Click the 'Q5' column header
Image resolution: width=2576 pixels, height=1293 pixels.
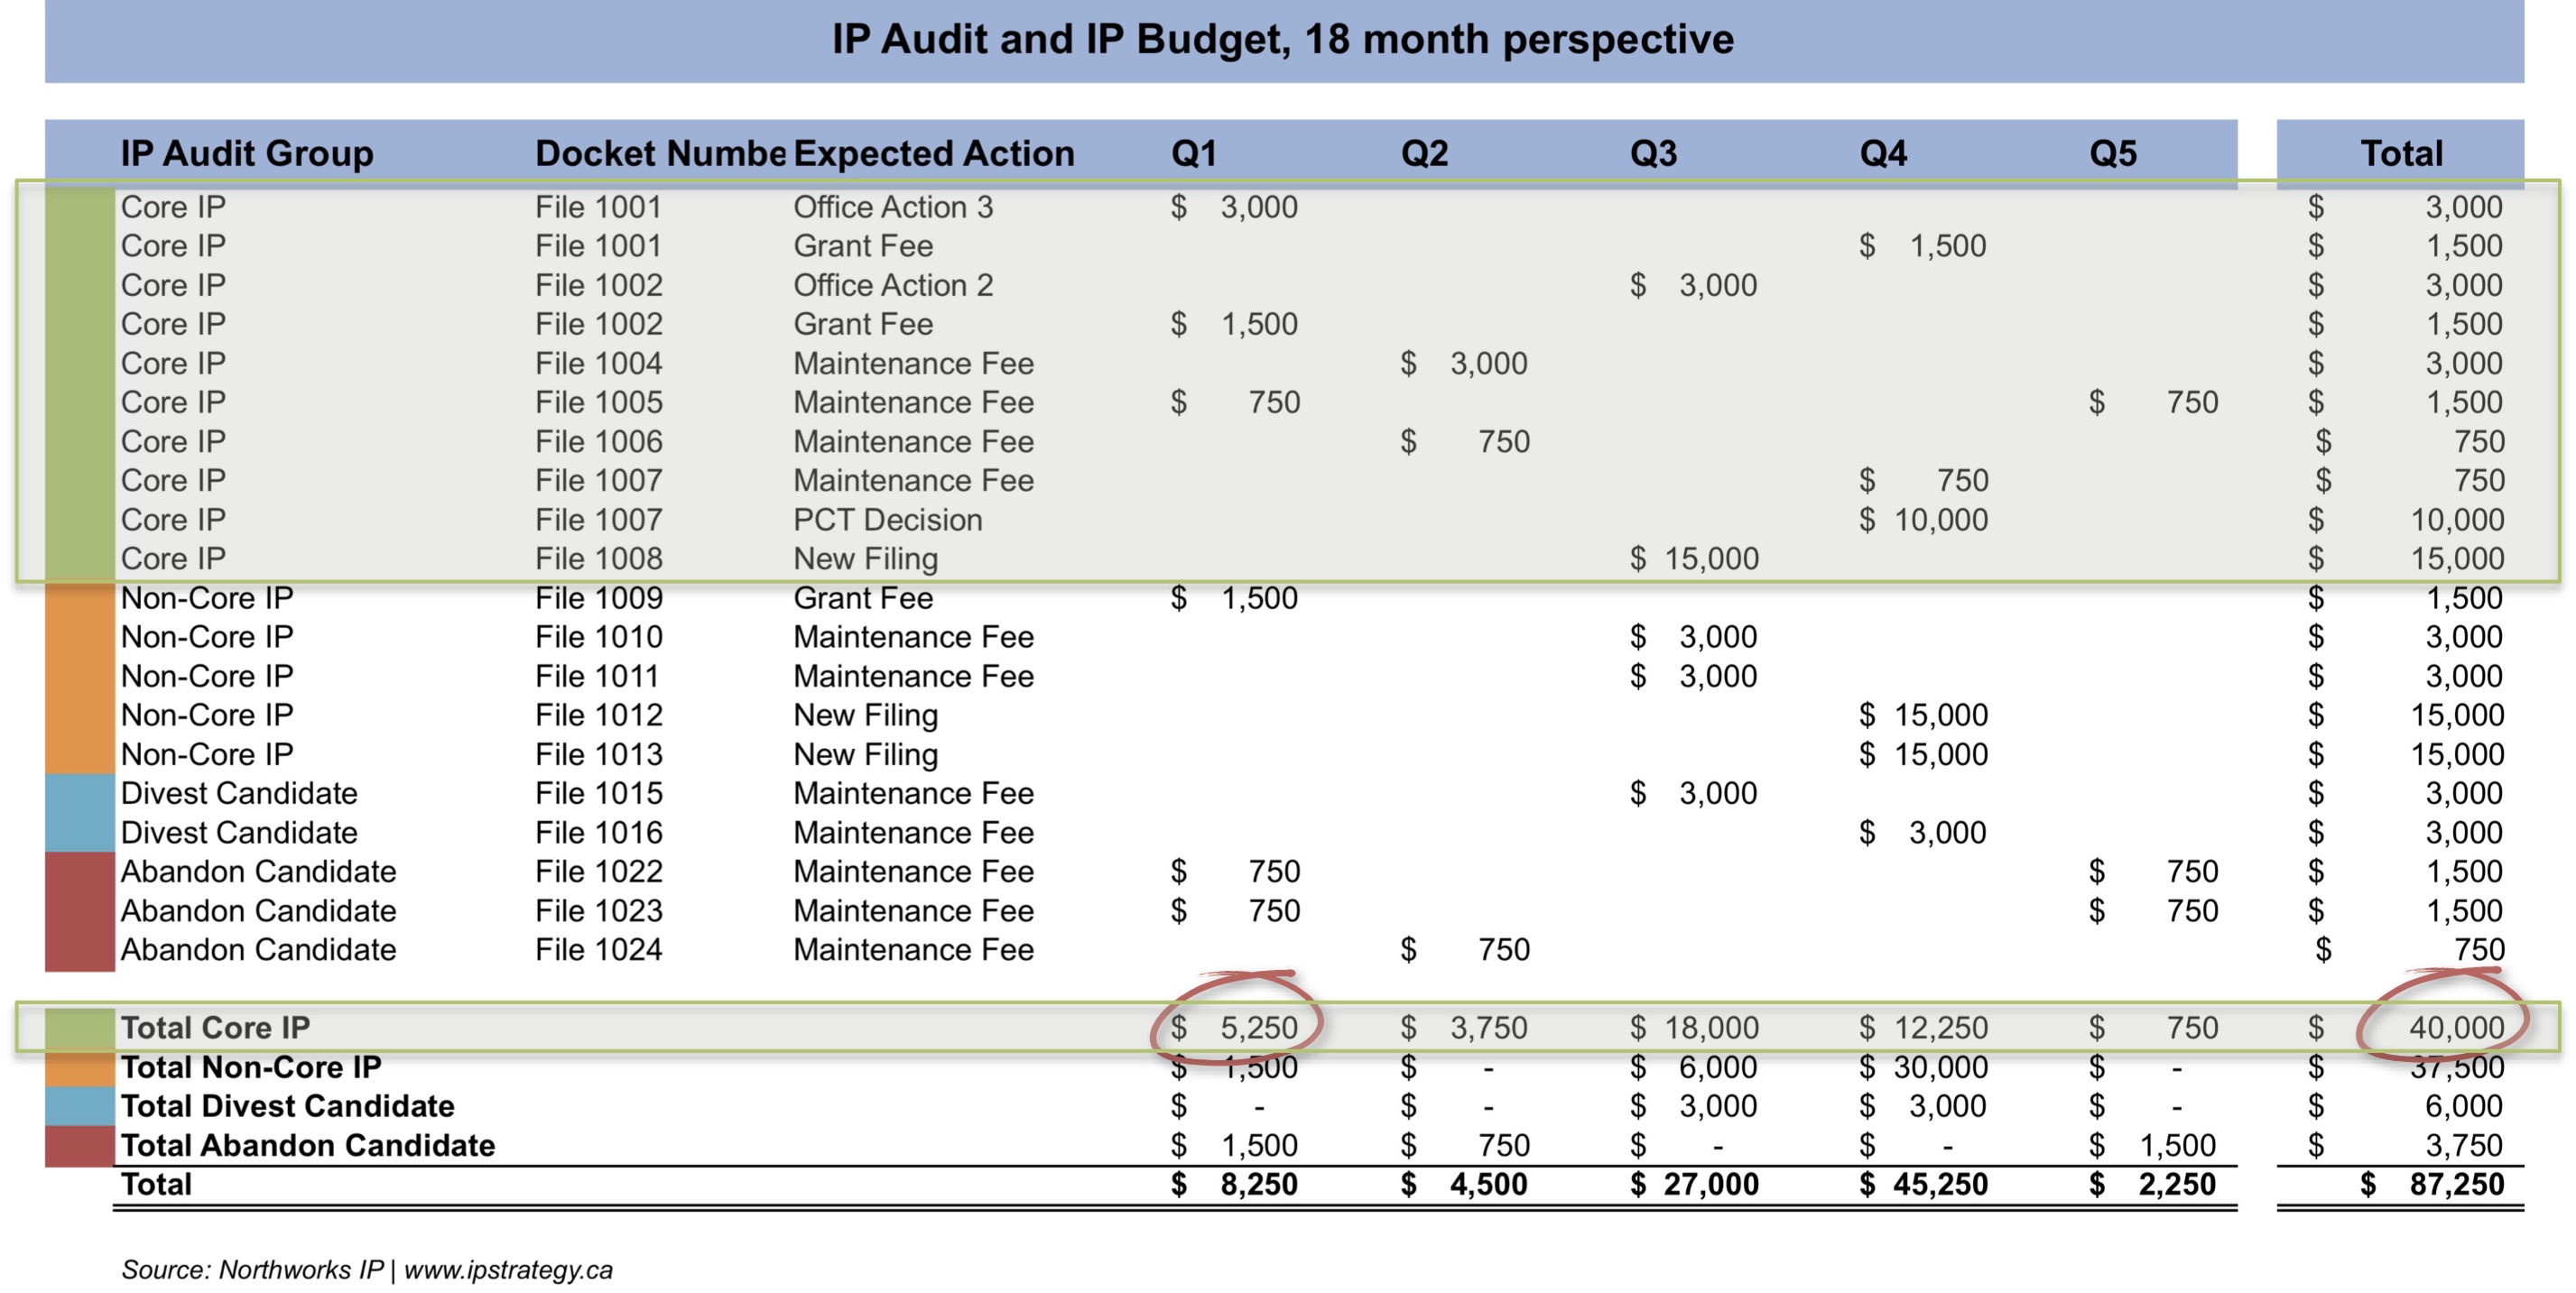pyautogui.click(x=2113, y=153)
